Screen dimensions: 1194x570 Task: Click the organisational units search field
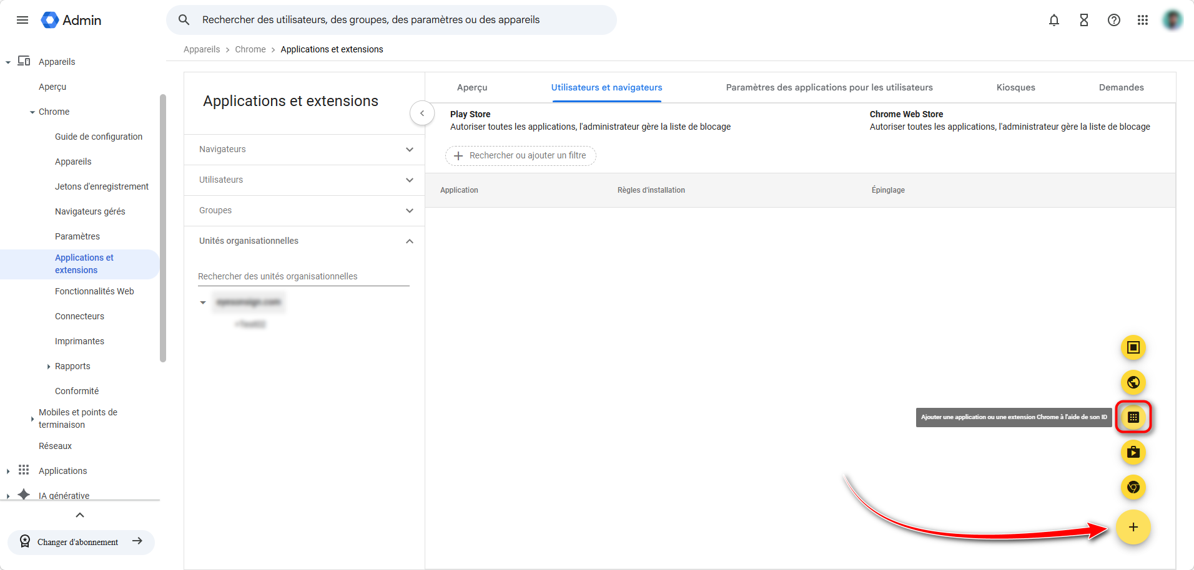[303, 276]
